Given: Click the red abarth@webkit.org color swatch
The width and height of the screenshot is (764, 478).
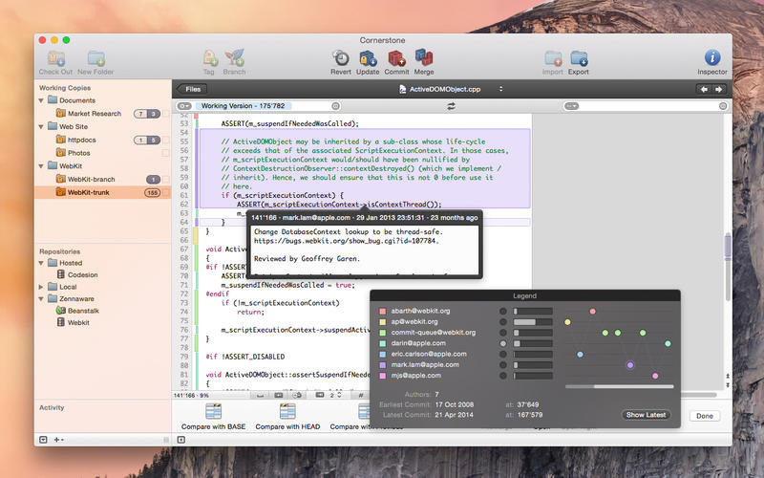Looking at the screenshot, I should click(x=383, y=312).
